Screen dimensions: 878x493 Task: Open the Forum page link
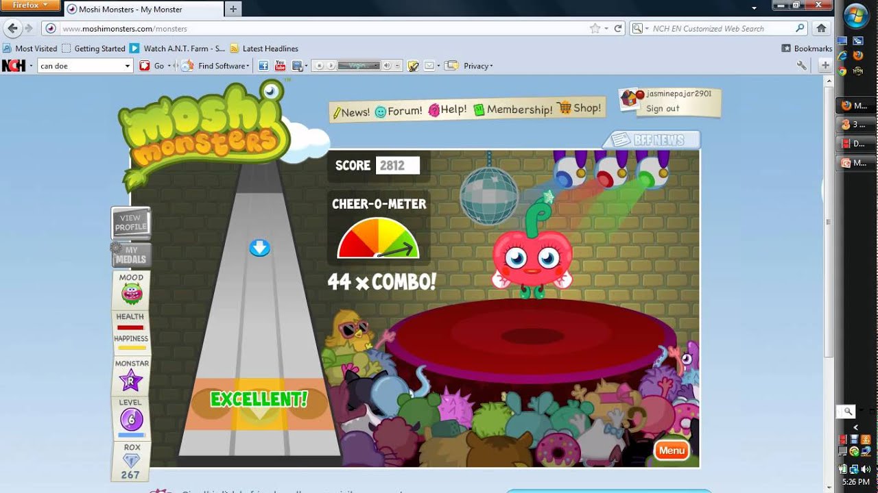click(x=399, y=111)
